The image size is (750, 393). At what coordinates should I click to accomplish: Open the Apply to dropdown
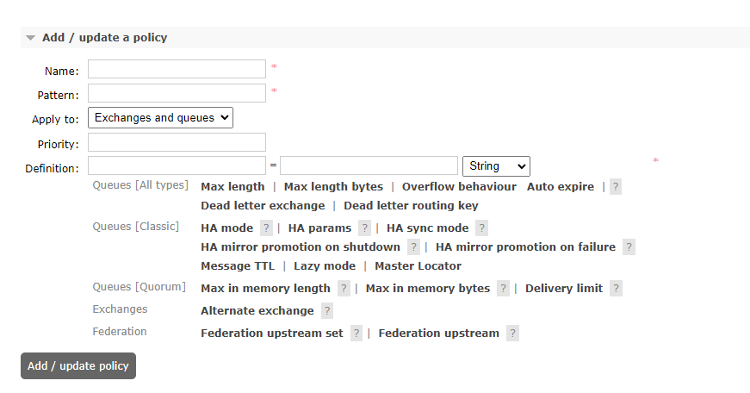(160, 118)
